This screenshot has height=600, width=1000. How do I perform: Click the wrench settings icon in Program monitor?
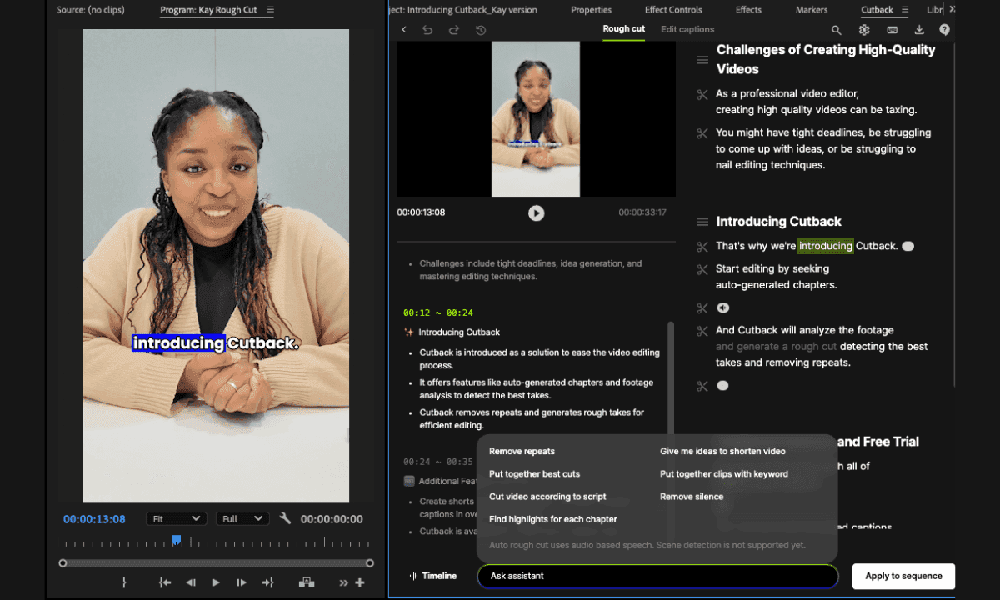285,518
